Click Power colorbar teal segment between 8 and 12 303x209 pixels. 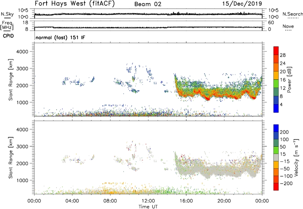tap(276, 92)
